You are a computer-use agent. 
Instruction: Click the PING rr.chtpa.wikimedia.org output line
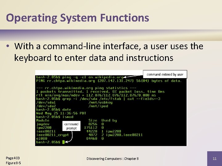109,81
